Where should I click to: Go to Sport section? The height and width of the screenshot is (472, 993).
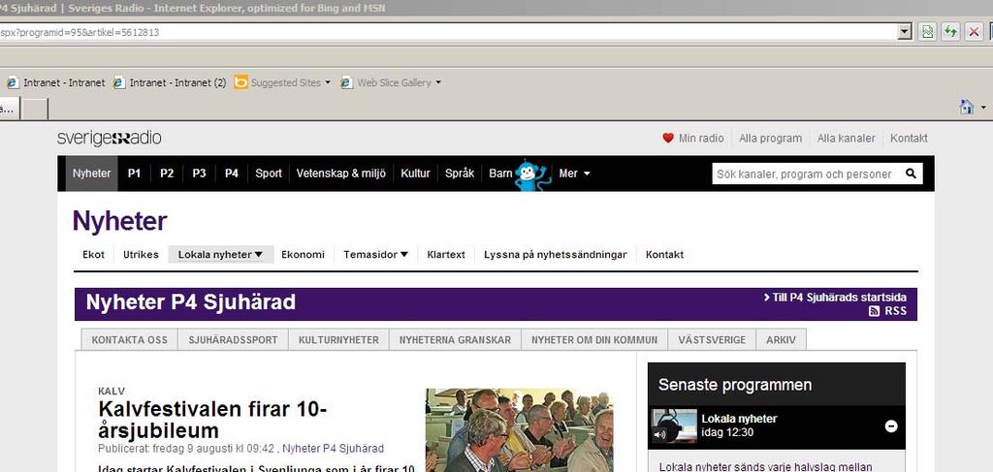pos(269,173)
